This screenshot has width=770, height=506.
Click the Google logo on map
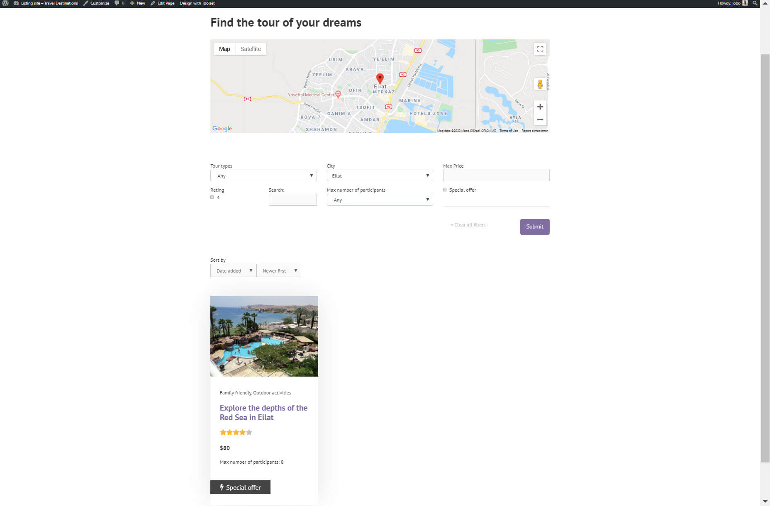[222, 129]
